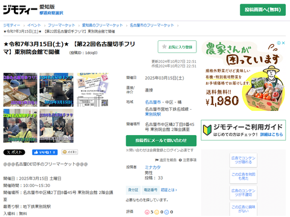This screenshot has height=217, width=290.
Task: Open 名古屋市のフリーマーケット breadcrumb
Action: [152, 25]
